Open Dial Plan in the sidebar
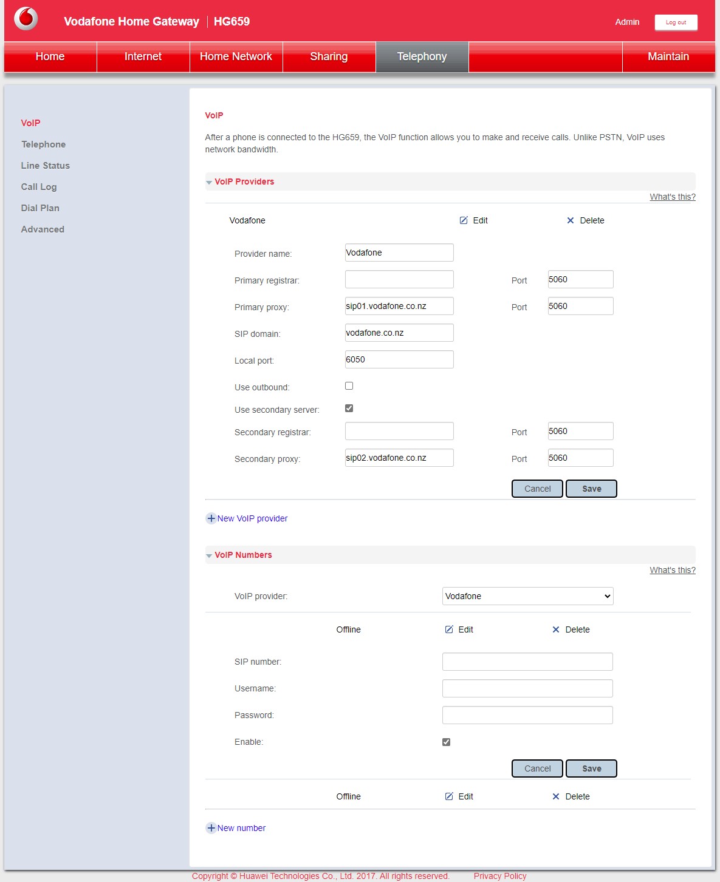 (x=40, y=208)
